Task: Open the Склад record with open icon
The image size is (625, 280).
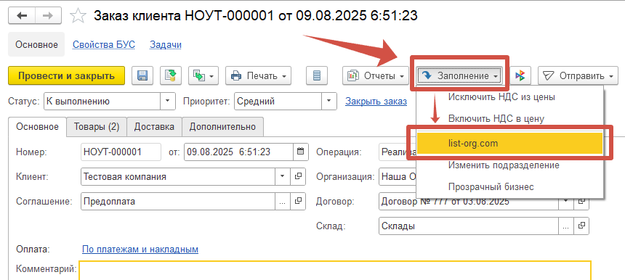Action: click(581, 226)
